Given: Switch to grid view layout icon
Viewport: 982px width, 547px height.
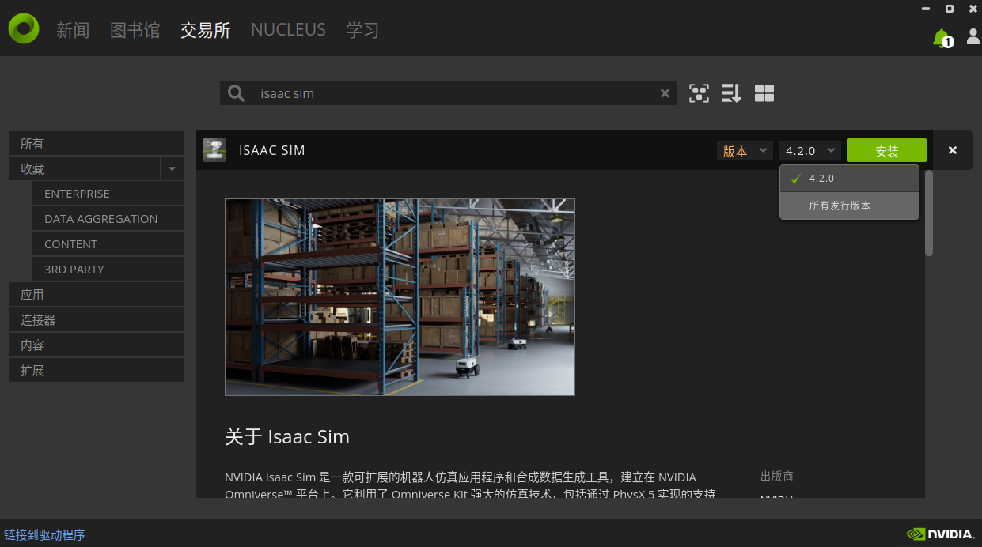Looking at the screenshot, I should click(764, 93).
